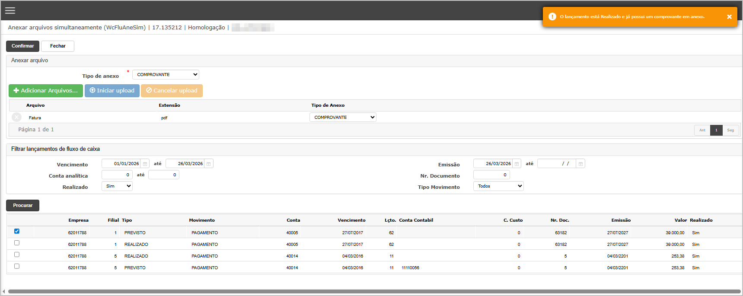Remove the Fatura file from list
743x296 pixels.
16,117
